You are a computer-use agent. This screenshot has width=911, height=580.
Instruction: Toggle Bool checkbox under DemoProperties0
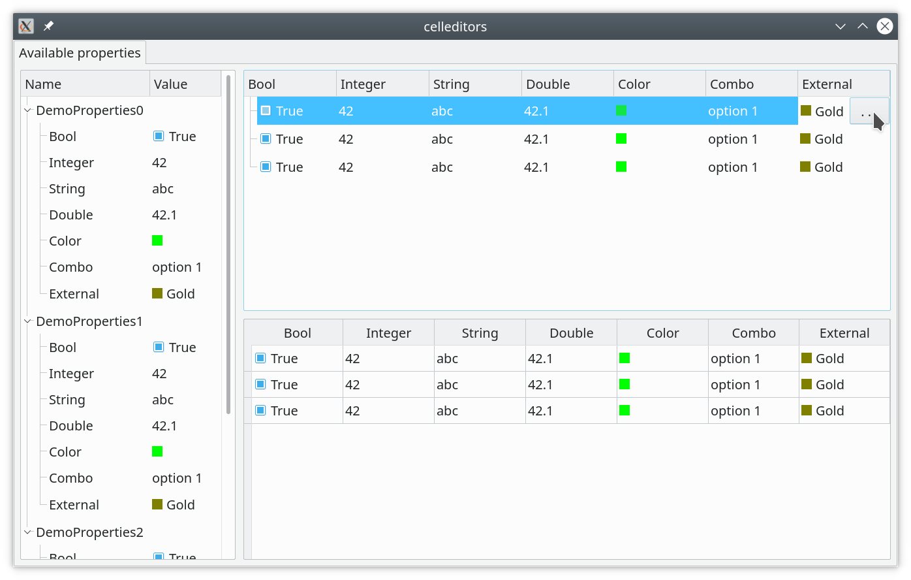click(x=159, y=136)
